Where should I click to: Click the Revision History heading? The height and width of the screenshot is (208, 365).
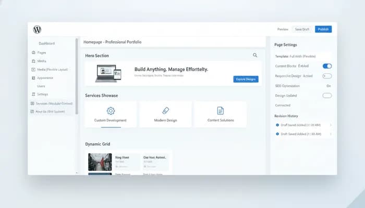(286, 116)
